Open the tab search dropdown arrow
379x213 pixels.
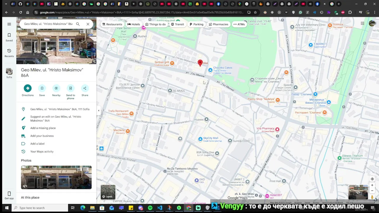coord(6,4)
